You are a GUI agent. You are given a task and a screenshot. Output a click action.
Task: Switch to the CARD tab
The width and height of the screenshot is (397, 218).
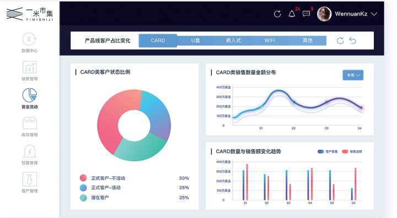click(158, 41)
